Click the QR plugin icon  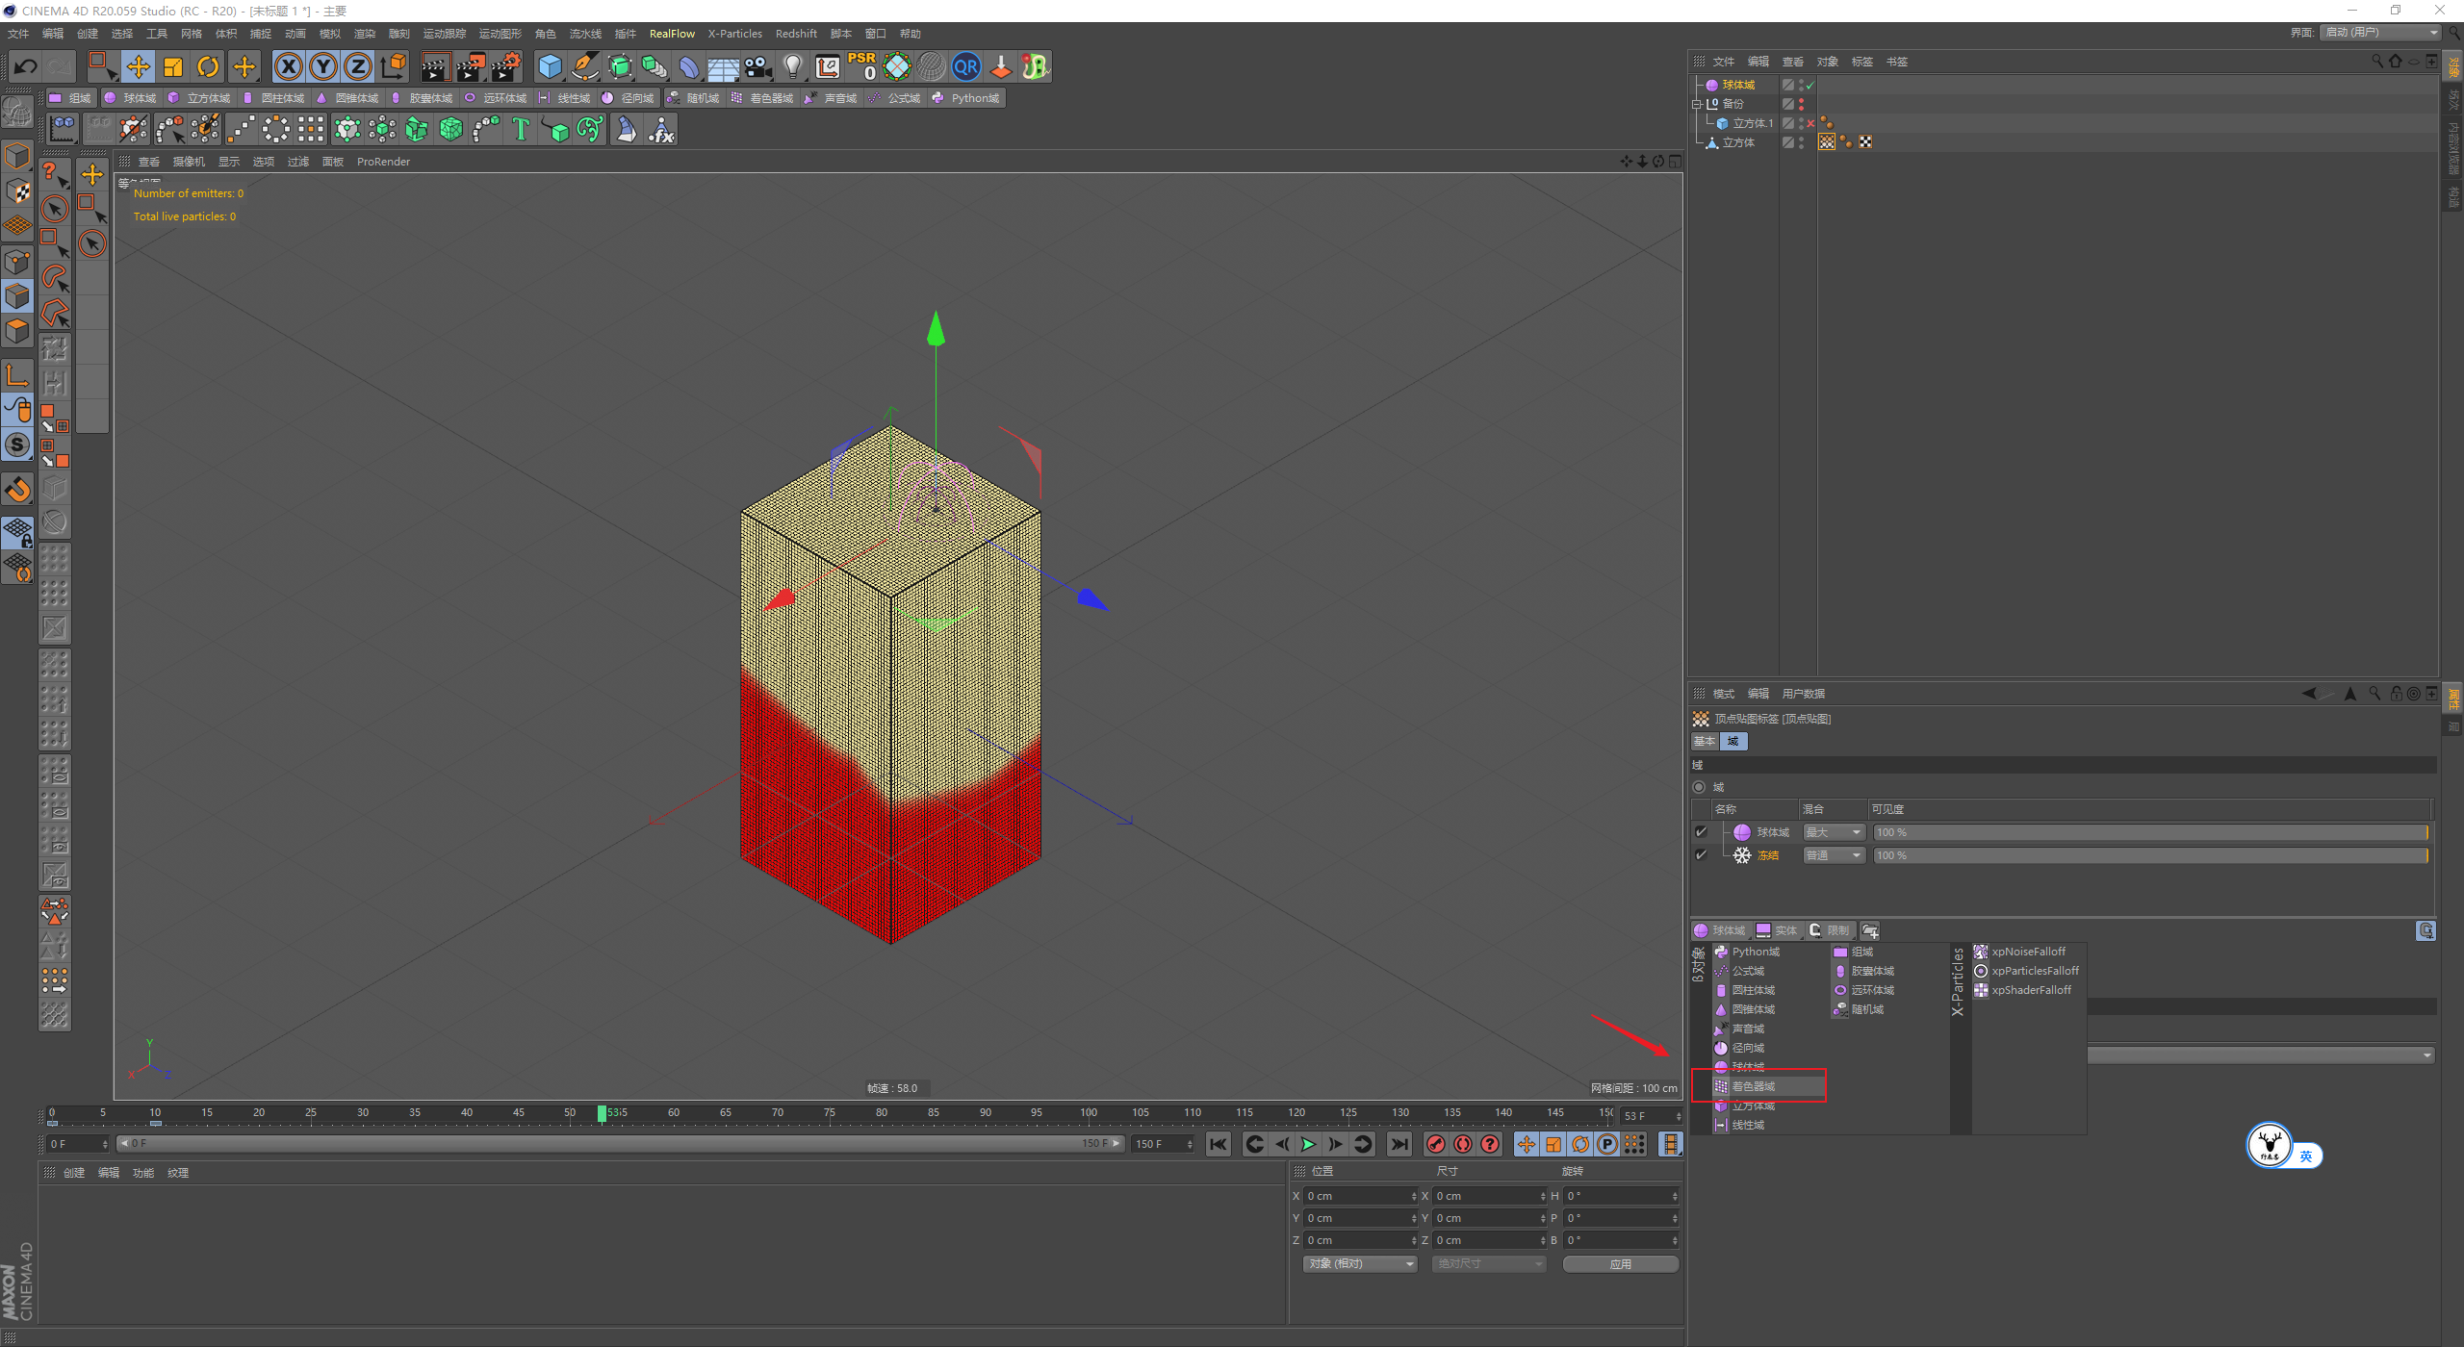click(x=965, y=66)
